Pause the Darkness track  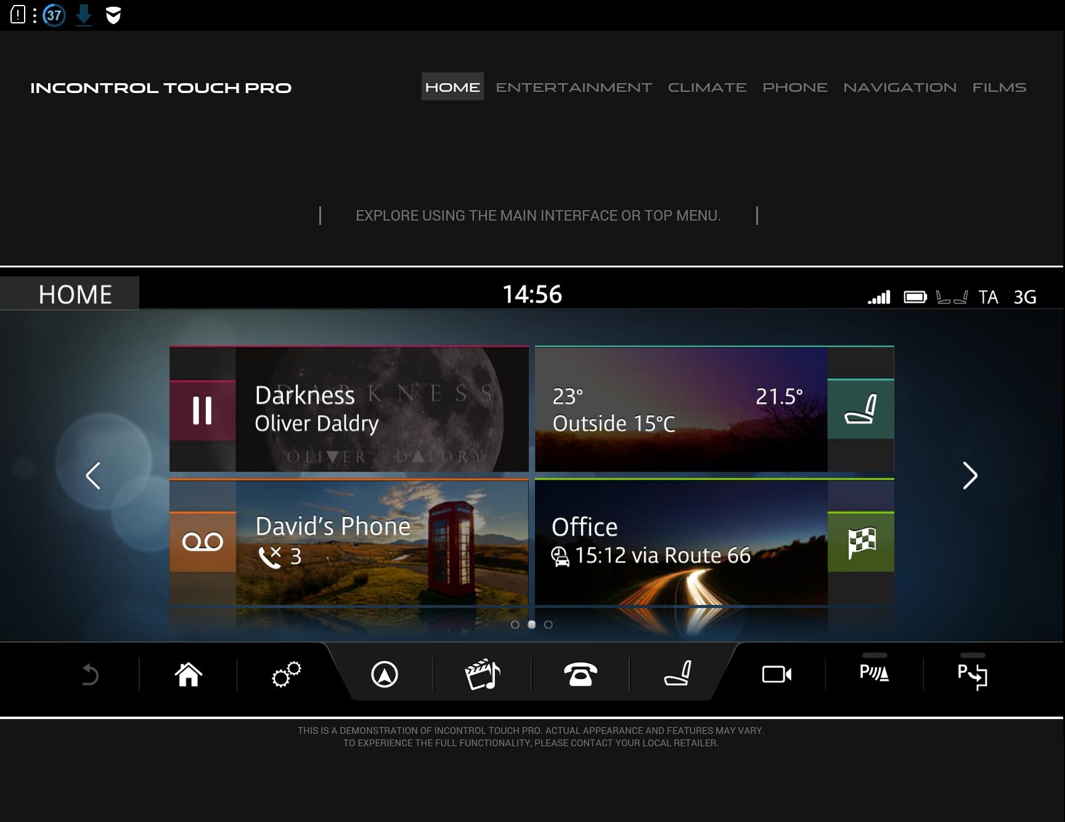tap(202, 410)
